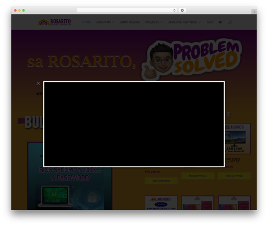Open the Shop Online page
268x226 pixels.
coord(130,22)
